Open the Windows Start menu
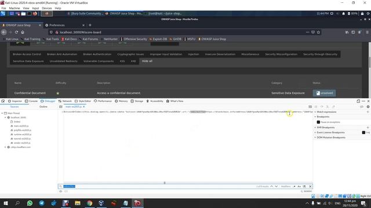Screen dimensions: 371x208 click(x=6, y=203)
